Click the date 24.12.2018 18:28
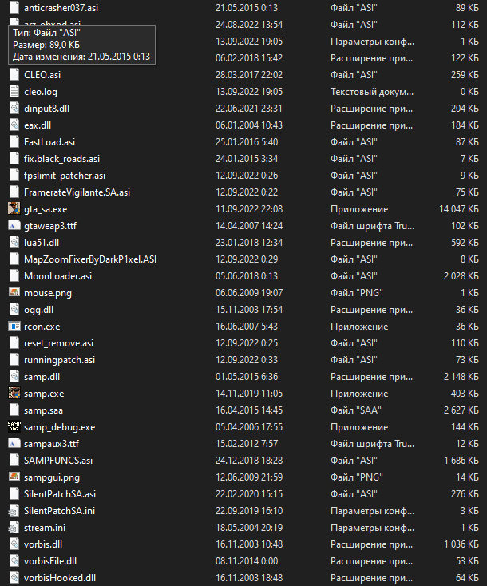This screenshot has height=586, width=487. [x=249, y=461]
